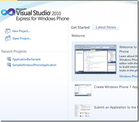This screenshot has width=139, height=122.
Task: Click the SampleWindowsPhoneApplication project icon
Action: [9, 65]
